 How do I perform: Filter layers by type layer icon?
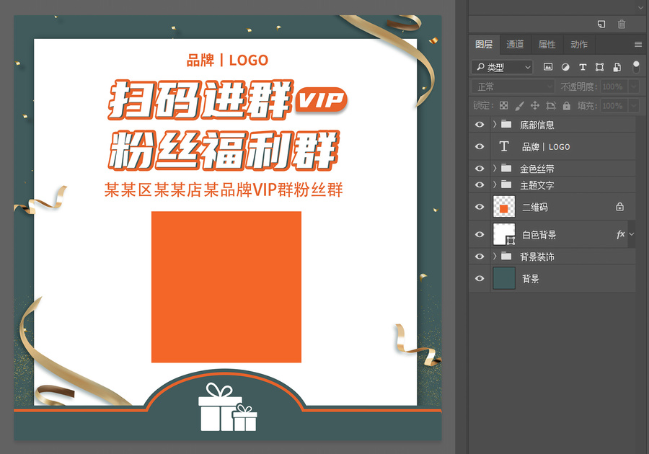click(583, 67)
